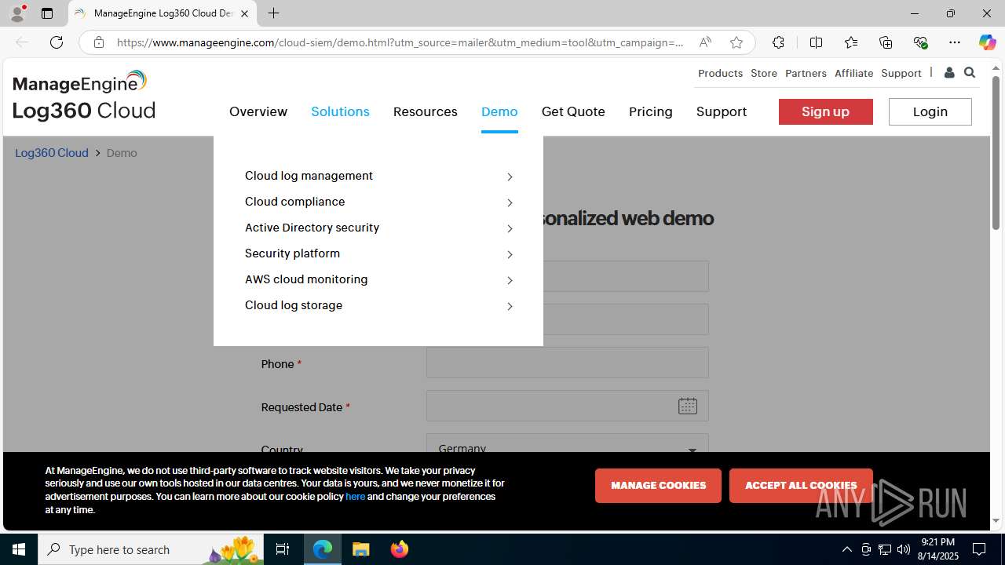The width and height of the screenshot is (1005, 565).
Task: Click the red Sign up button
Action: pos(825,111)
